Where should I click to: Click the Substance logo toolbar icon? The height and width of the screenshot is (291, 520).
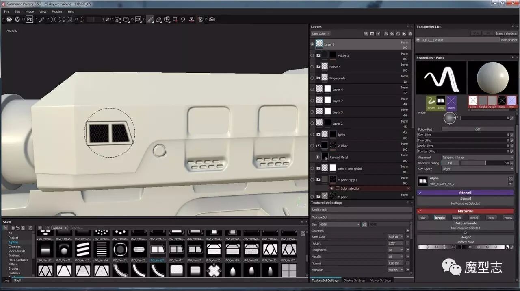pyautogui.click(x=9, y=19)
